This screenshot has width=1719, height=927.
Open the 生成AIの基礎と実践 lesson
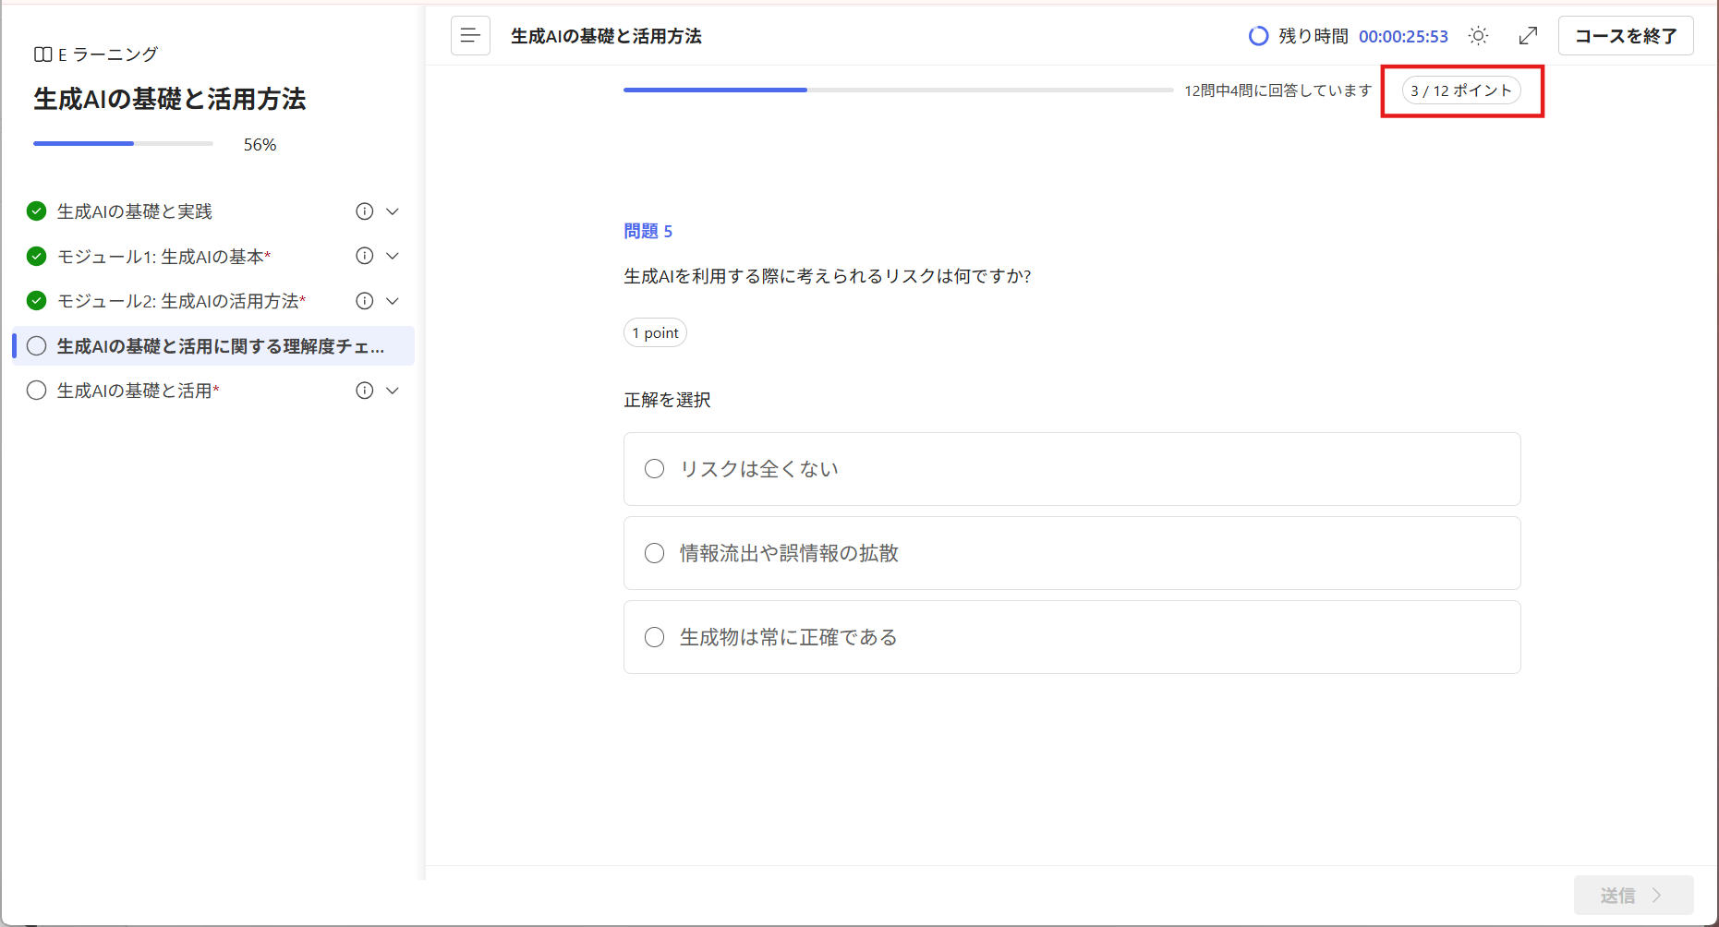(x=135, y=211)
